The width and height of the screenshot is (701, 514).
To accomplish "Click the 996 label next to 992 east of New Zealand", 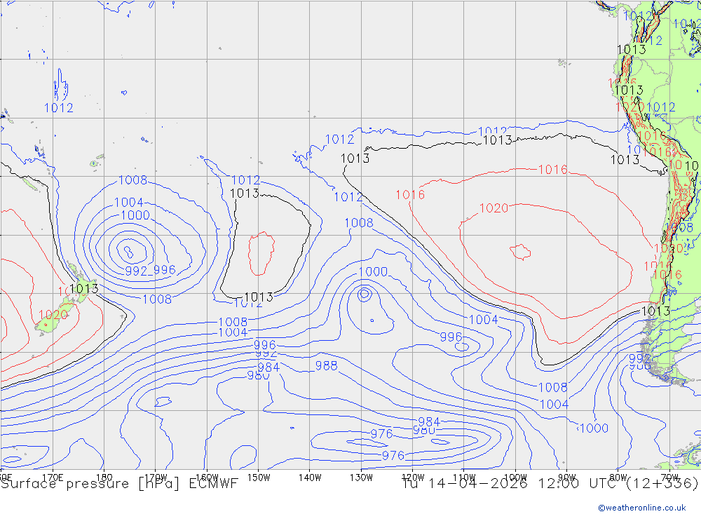I will tap(165, 270).
